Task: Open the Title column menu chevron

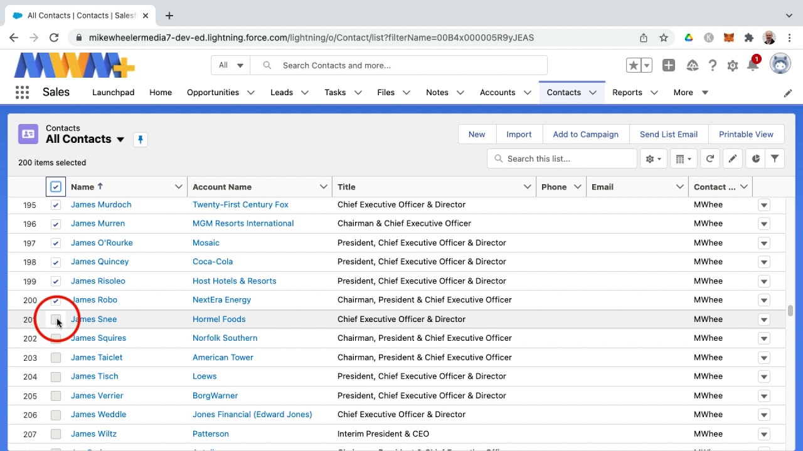Action: 528,187
